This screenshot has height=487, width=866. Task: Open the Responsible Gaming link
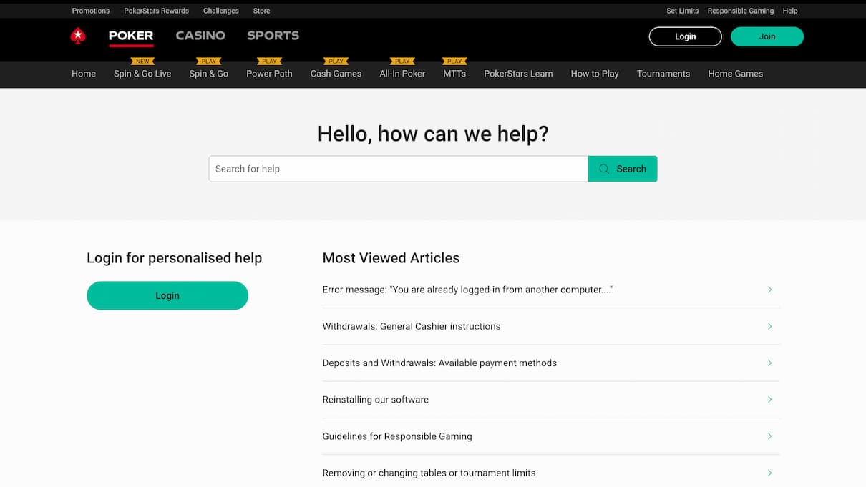tap(740, 11)
